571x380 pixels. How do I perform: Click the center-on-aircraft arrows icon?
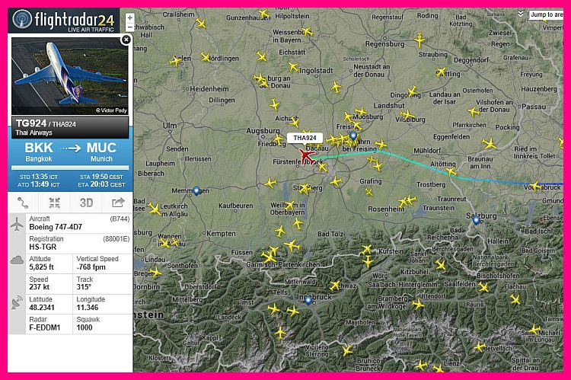click(x=54, y=203)
